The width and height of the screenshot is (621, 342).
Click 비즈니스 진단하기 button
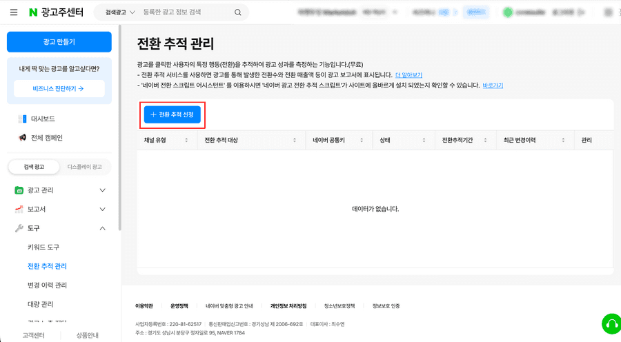[x=59, y=89]
